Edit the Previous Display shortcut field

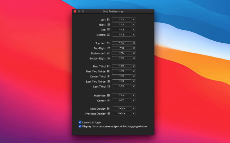122,114
